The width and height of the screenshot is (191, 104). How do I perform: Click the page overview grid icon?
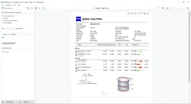pos(36,8)
